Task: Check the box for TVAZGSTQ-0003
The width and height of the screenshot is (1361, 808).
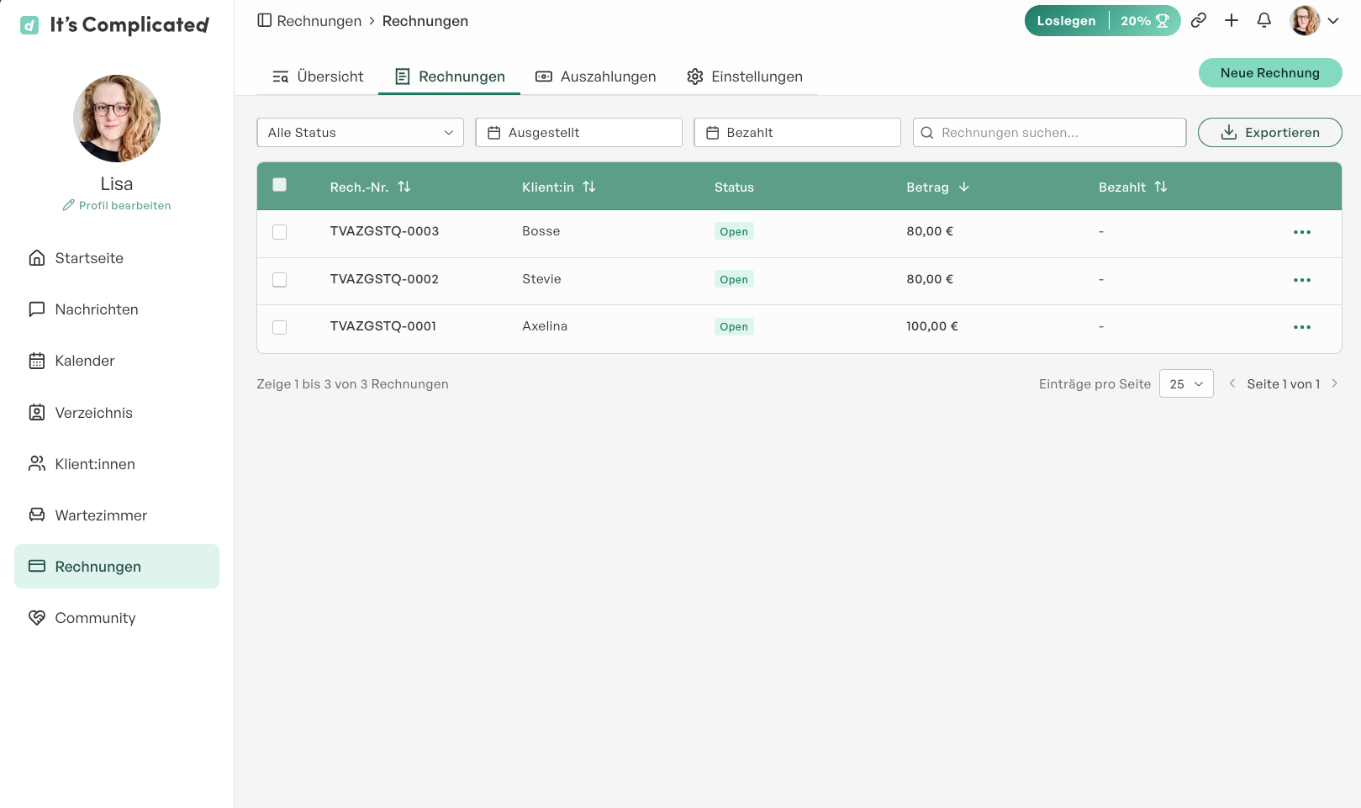Action: point(280,232)
